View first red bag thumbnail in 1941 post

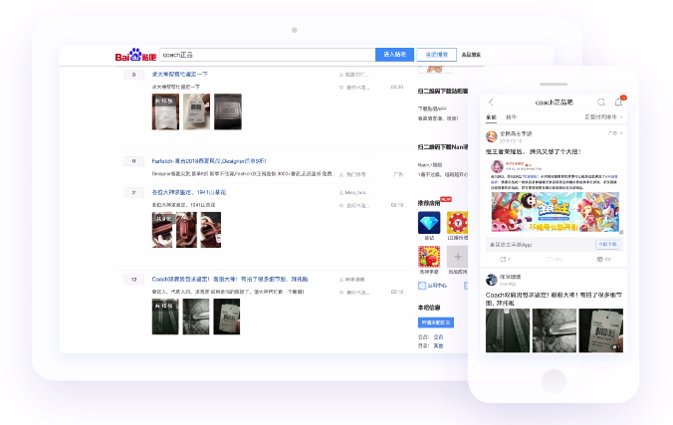click(x=162, y=230)
